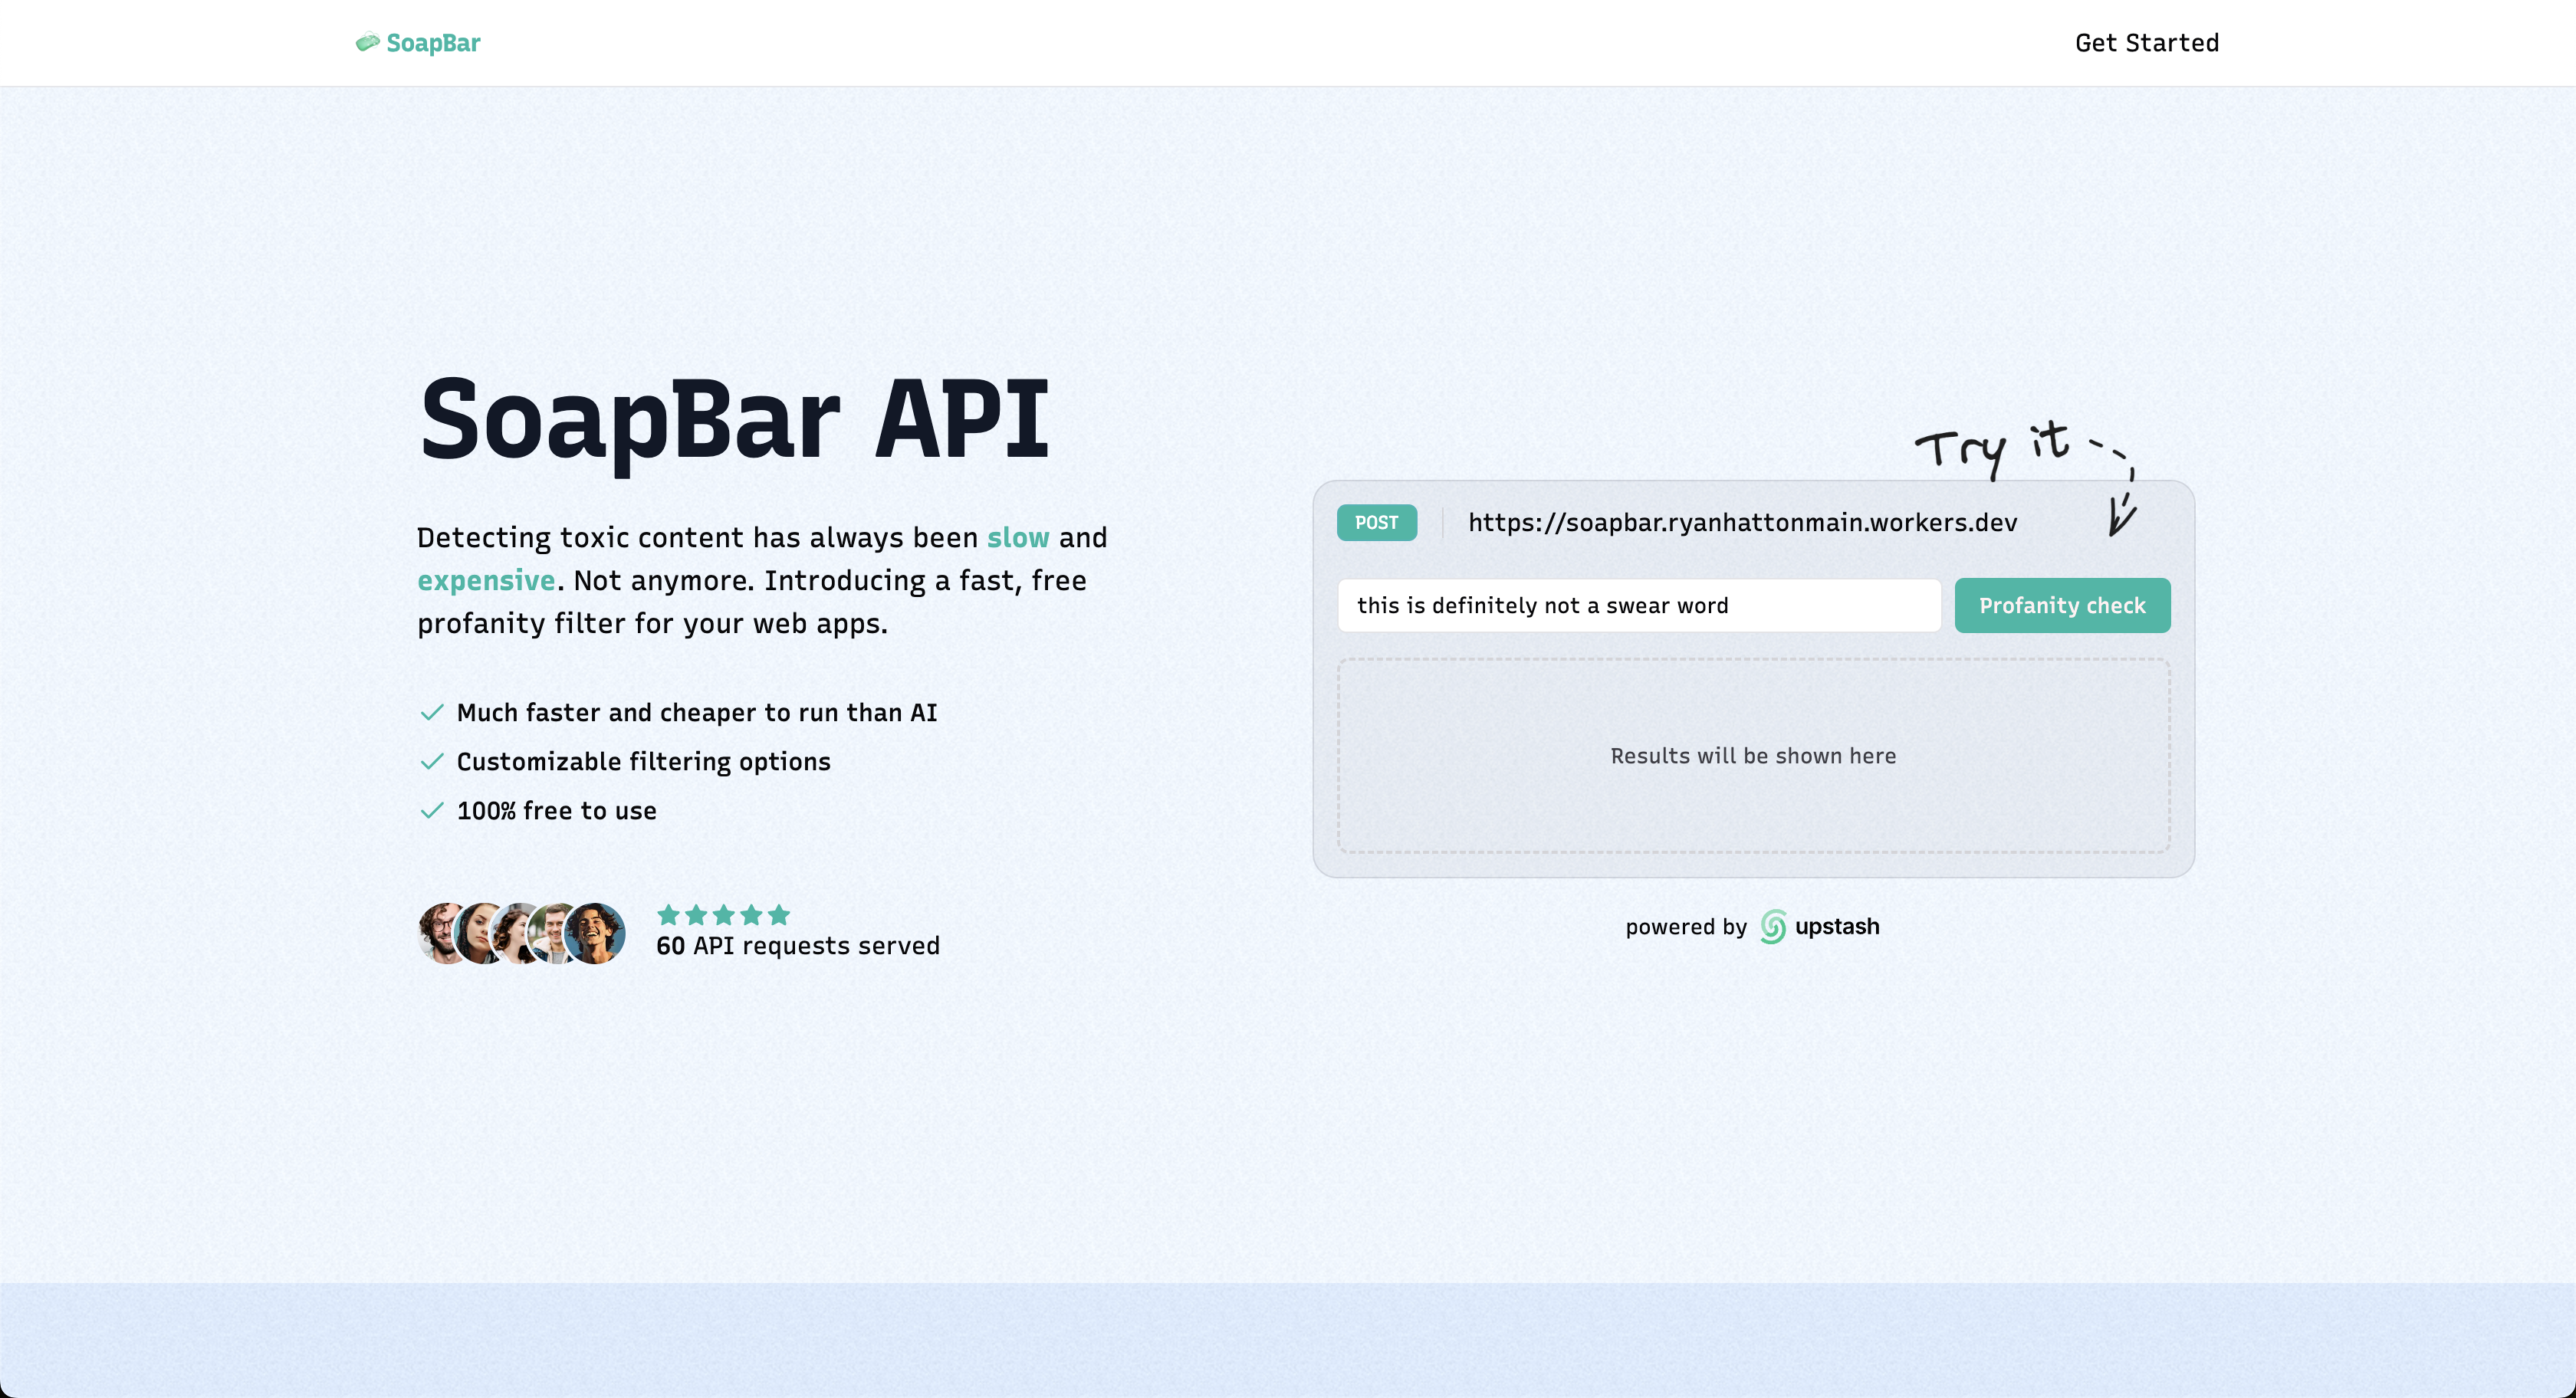Click the highlighted word slow
This screenshot has height=1398, width=2576.
(x=1018, y=537)
